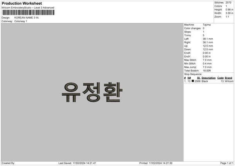Select the Min Stitch value '0.4 mm'
235x166 pixels.
[x=207, y=63]
